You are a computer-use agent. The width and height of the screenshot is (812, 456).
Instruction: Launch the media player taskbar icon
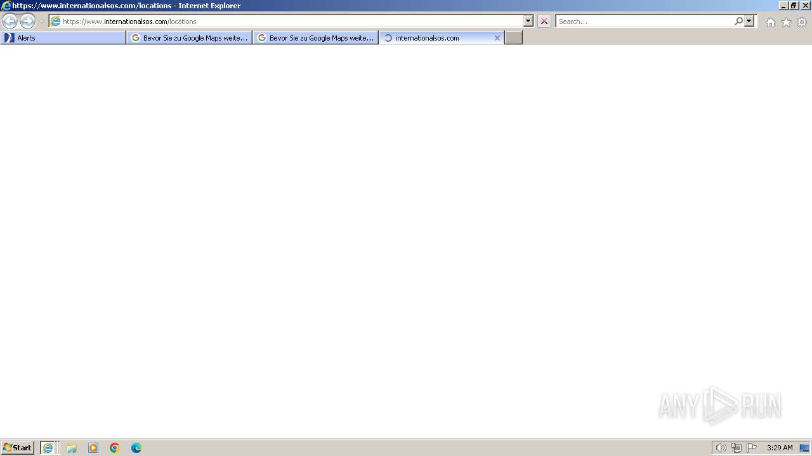pyautogui.click(x=93, y=448)
